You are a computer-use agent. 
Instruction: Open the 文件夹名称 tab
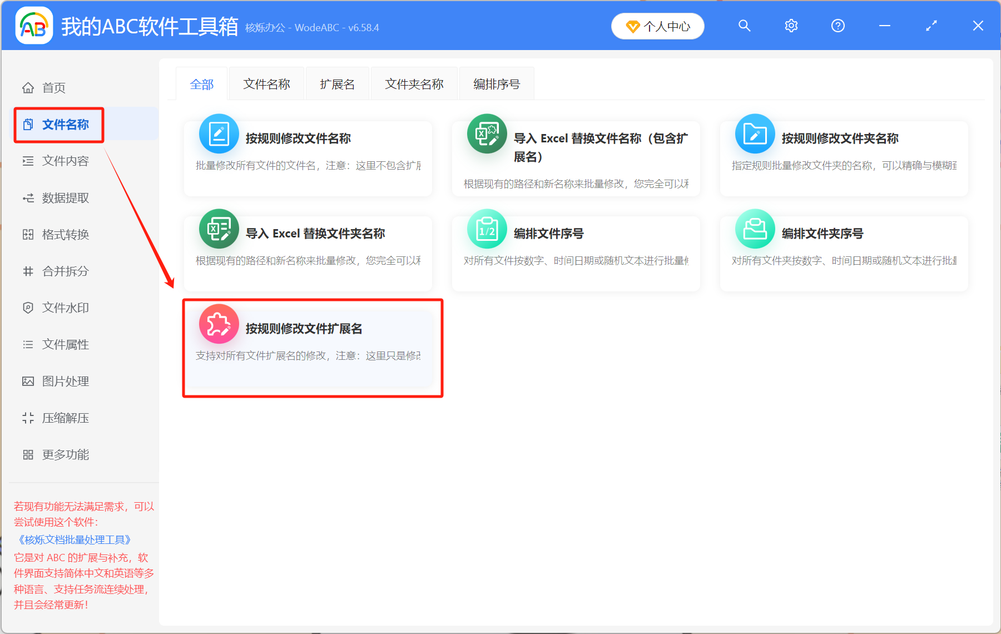coord(414,83)
